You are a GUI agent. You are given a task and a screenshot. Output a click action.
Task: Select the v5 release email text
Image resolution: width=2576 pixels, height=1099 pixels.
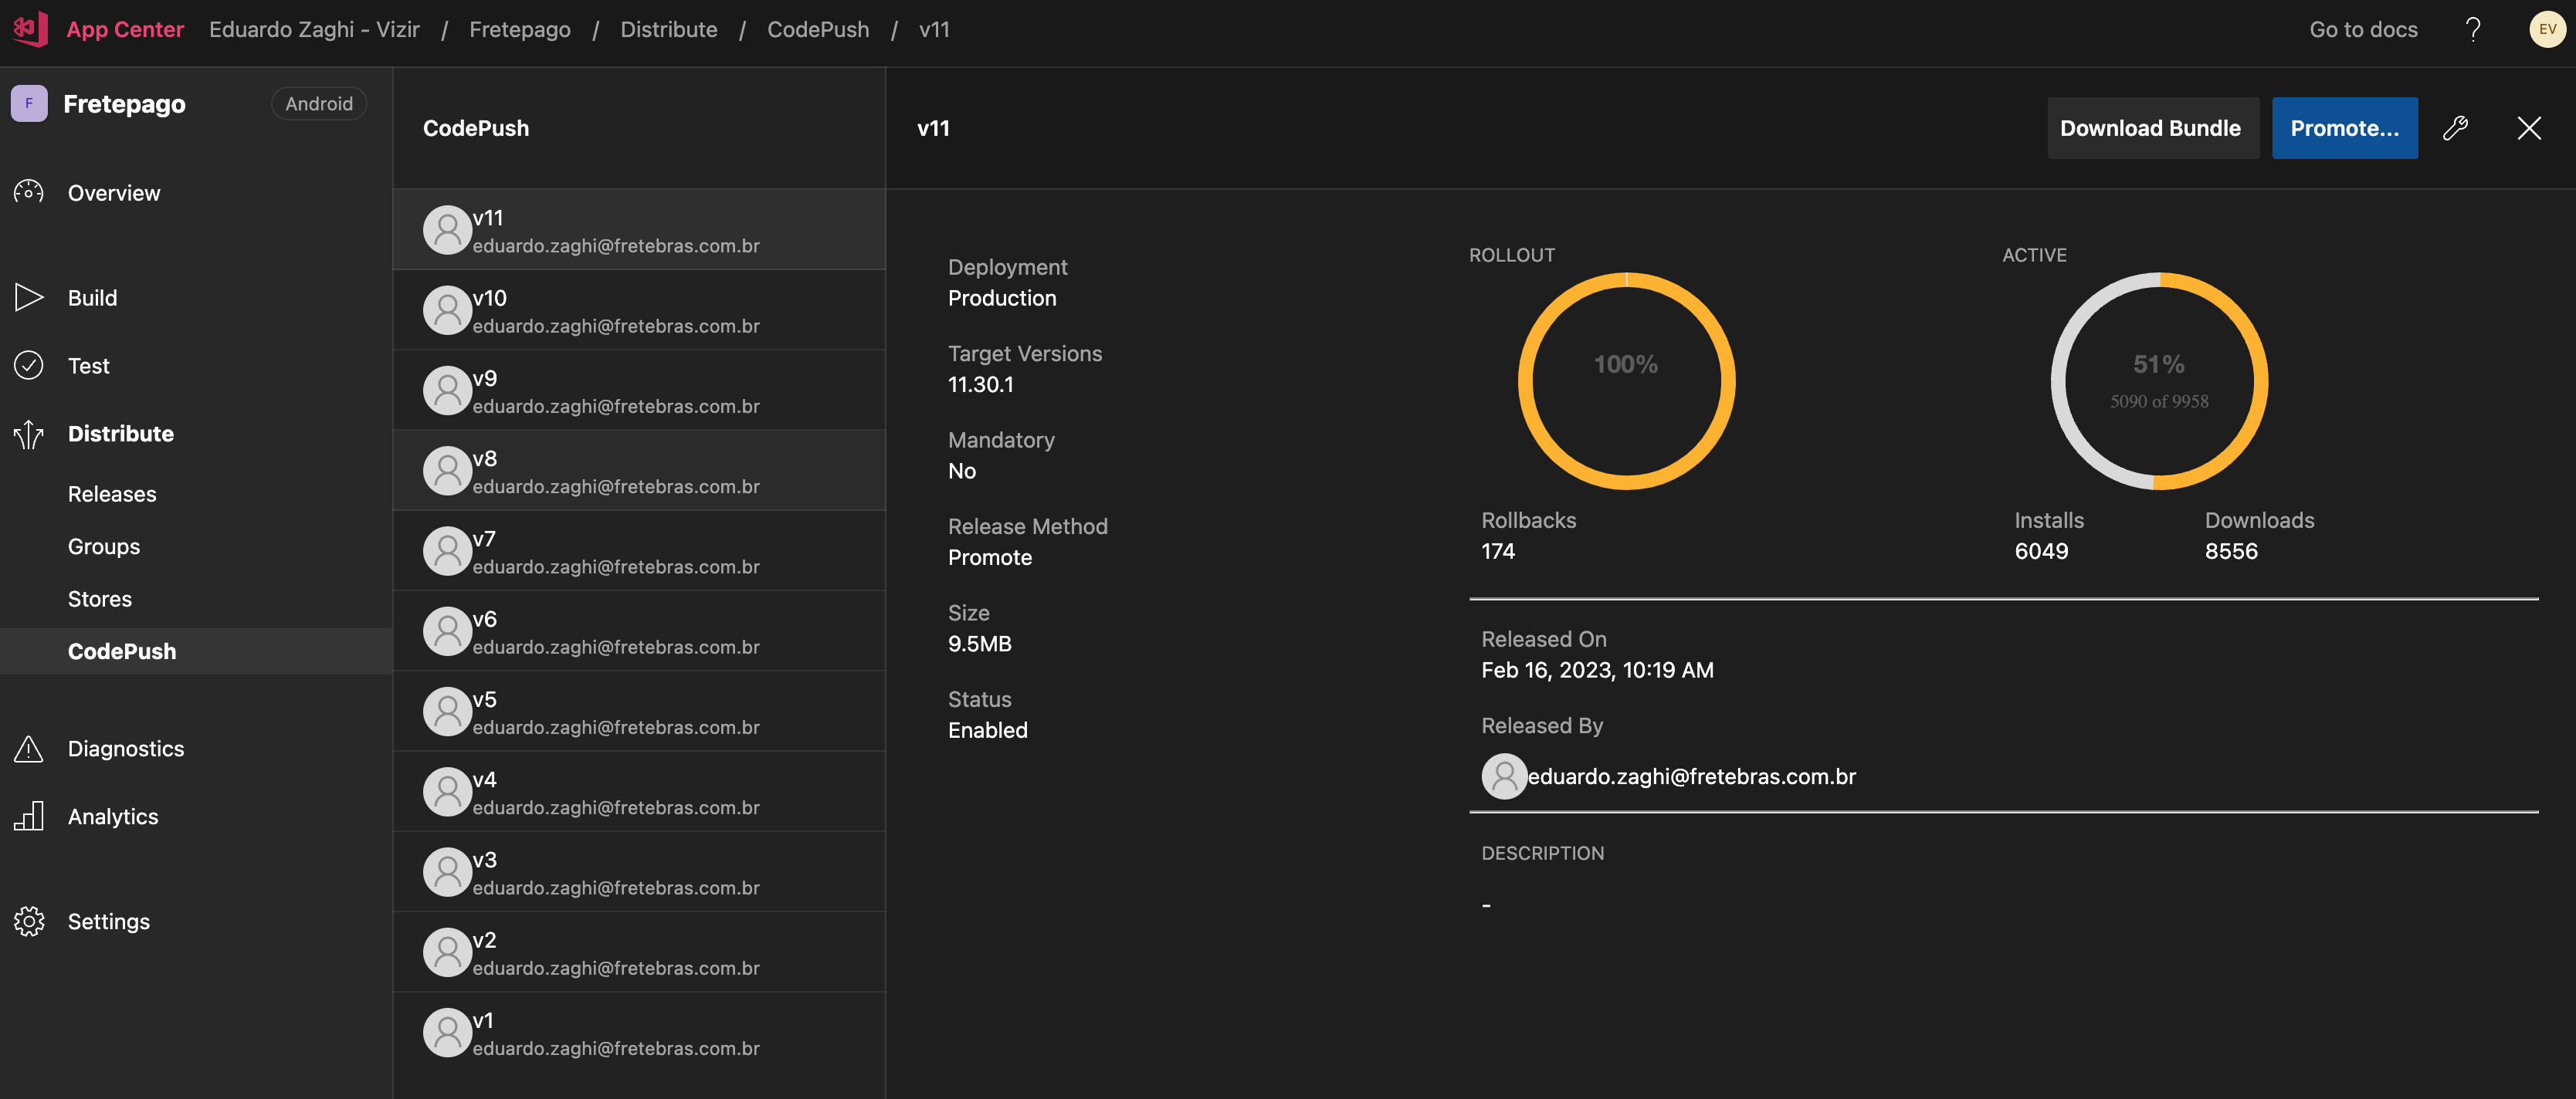(616, 727)
